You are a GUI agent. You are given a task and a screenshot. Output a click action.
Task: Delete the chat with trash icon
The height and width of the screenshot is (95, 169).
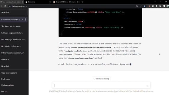(25, 20)
